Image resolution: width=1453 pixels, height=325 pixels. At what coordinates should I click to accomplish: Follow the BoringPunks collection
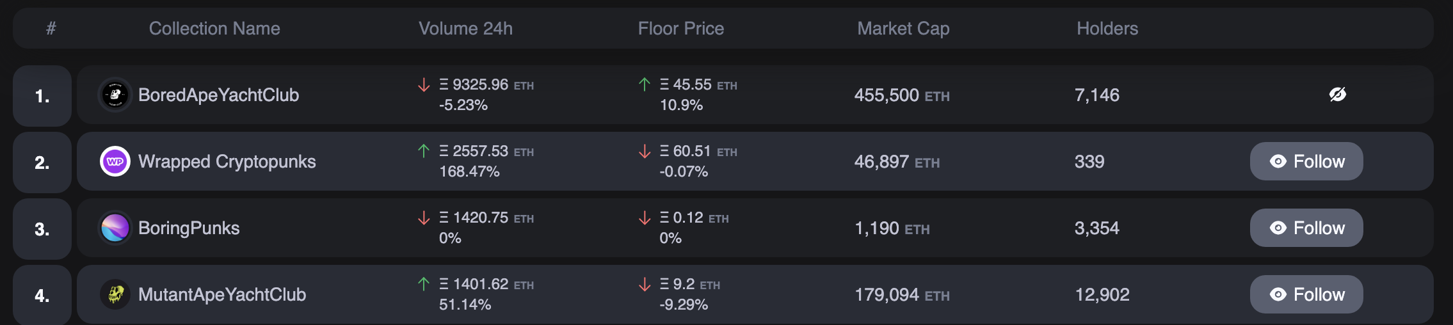[1306, 228]
